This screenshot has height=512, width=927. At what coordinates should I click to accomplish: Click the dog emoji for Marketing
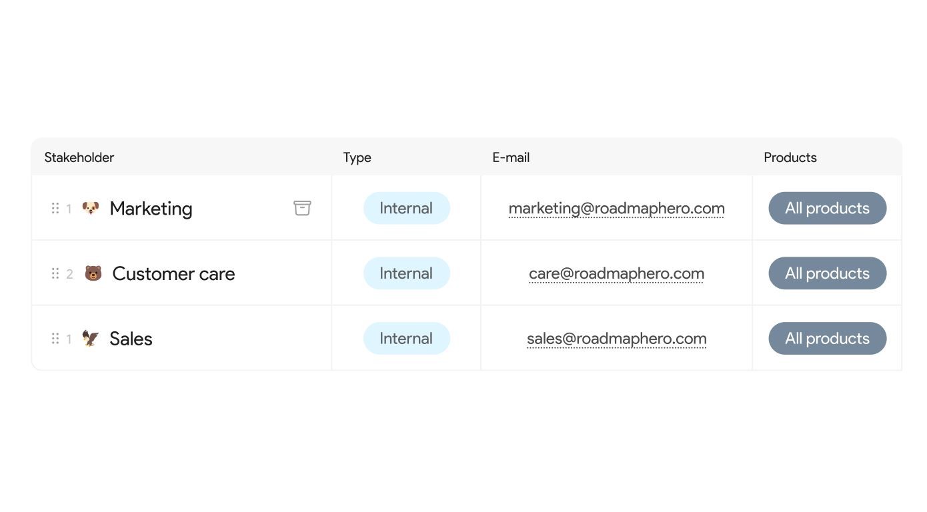coord(91,208)
